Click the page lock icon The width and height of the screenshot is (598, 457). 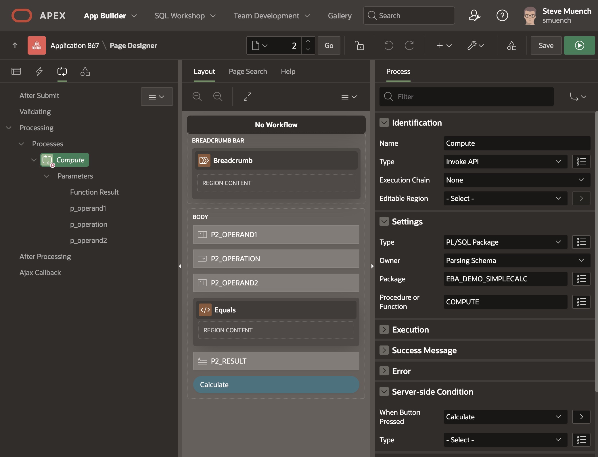(359, 45)
